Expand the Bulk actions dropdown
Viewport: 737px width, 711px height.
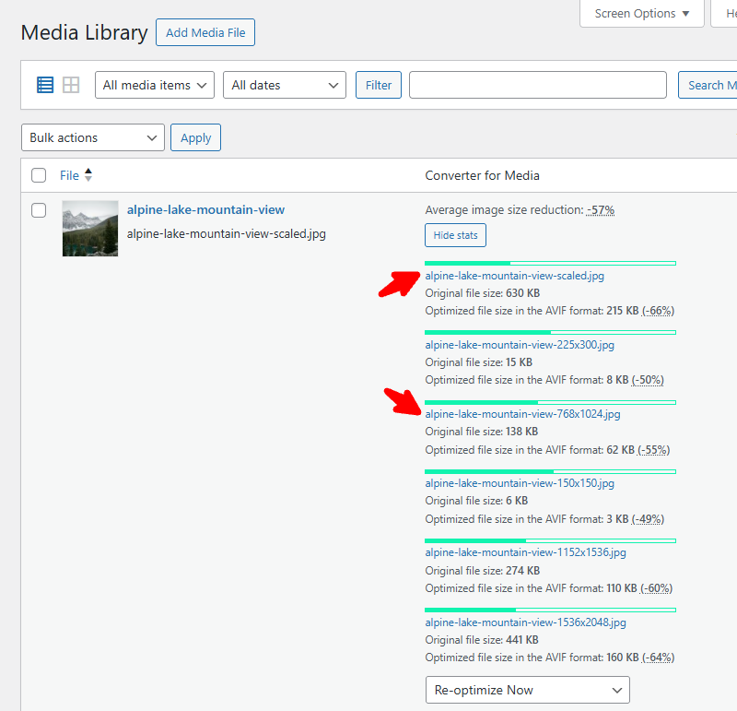(x=92, y=137)
